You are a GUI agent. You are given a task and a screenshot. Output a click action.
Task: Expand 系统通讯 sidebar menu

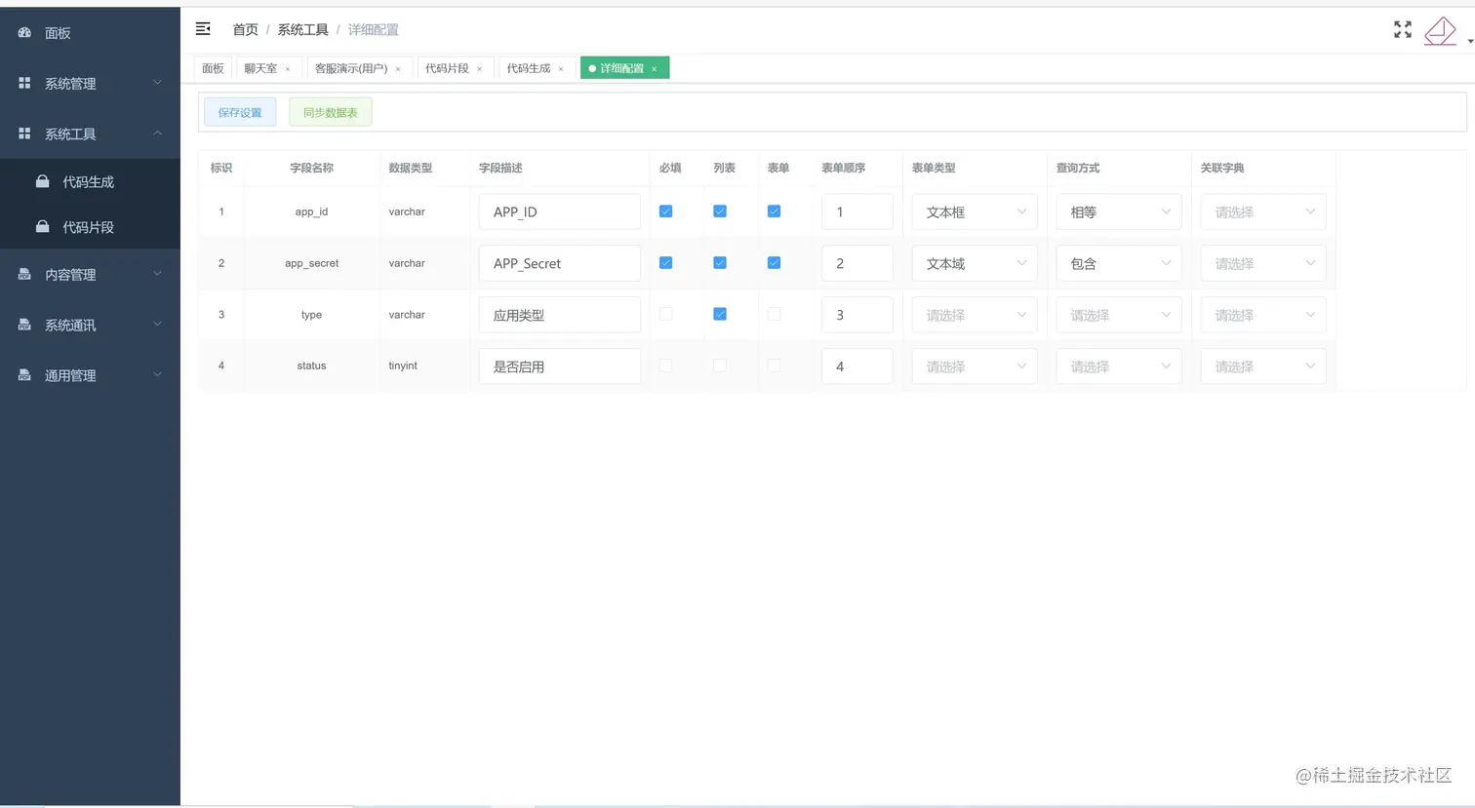click(x=90, y=326)
